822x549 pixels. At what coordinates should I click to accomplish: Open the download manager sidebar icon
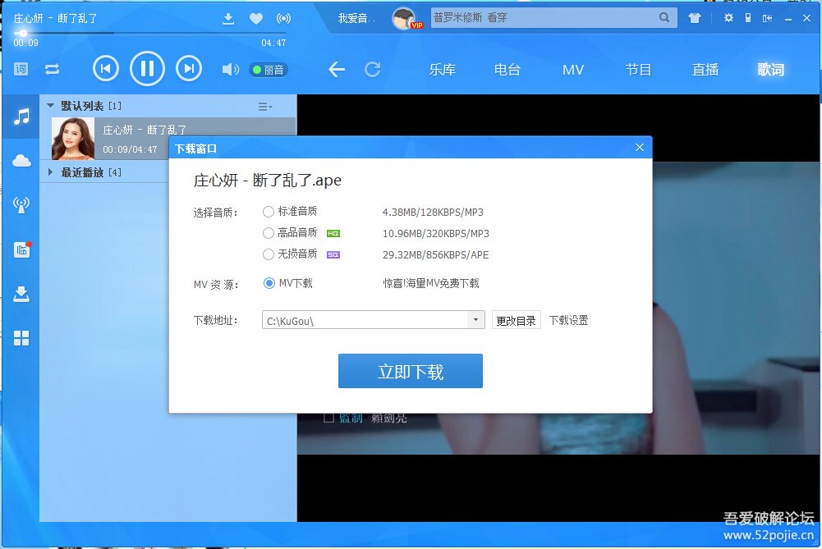21,295
